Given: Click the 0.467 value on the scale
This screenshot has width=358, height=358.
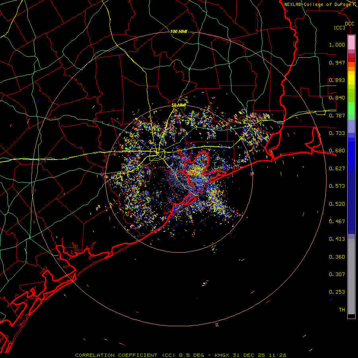Looking at the screenshot, I should point(337,222).
